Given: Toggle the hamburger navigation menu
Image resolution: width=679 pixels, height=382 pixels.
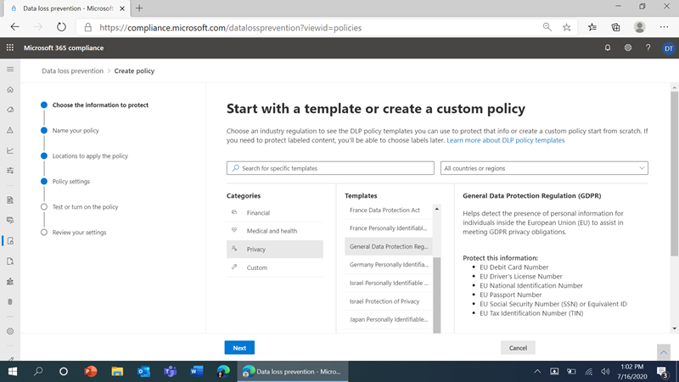Looking at the screenshot, I should point(10,70).
